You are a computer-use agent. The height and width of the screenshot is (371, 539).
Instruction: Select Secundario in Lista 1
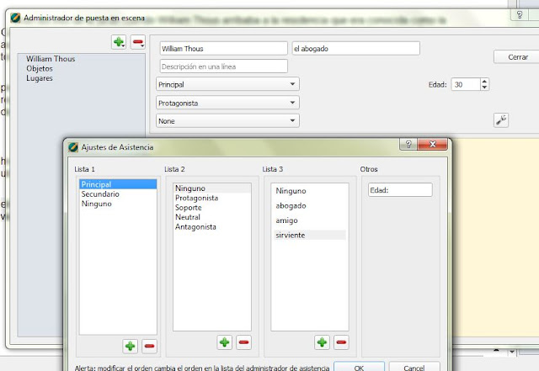point(118,193)
